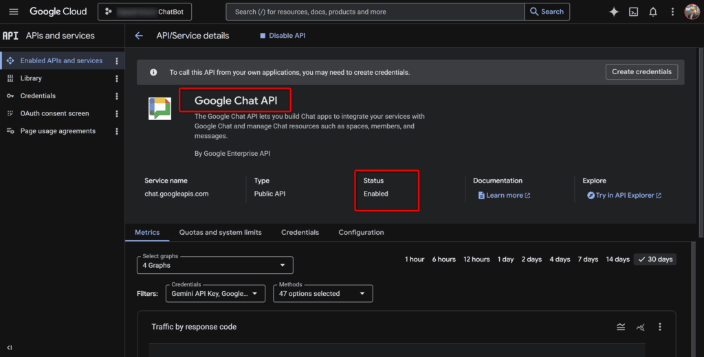This screenshot has height=357, width=704.
Task: Click By Google Enterprise API text
Action: (232, 153)
